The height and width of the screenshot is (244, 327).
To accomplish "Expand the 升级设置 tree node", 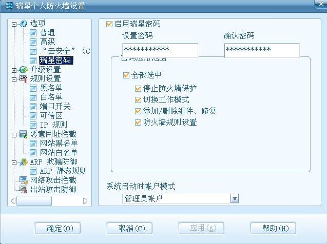I will tap(14, 70).
